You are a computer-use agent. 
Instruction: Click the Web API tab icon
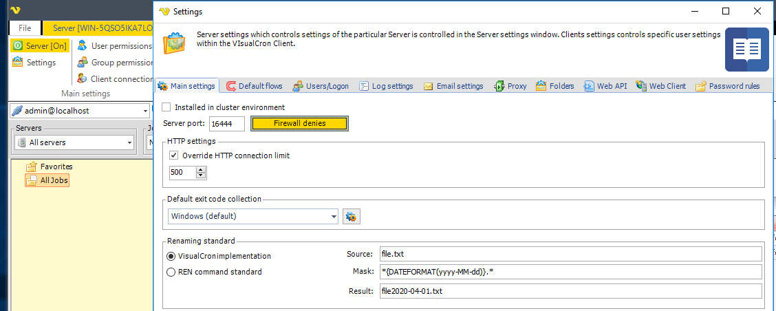pos(588,86)
